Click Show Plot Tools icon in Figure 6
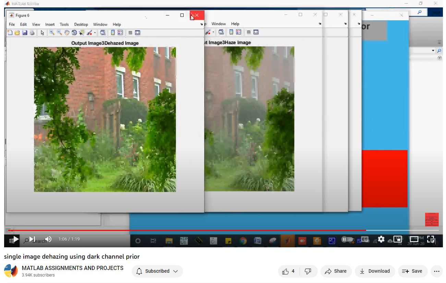The height and width of the screenshot is (283, 446). click(137, 33)
